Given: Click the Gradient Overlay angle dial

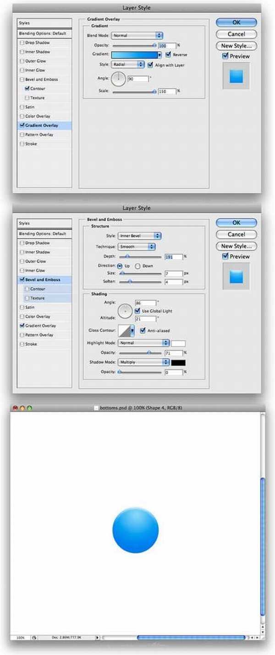Looking at the screenshot, I should 118,79.
